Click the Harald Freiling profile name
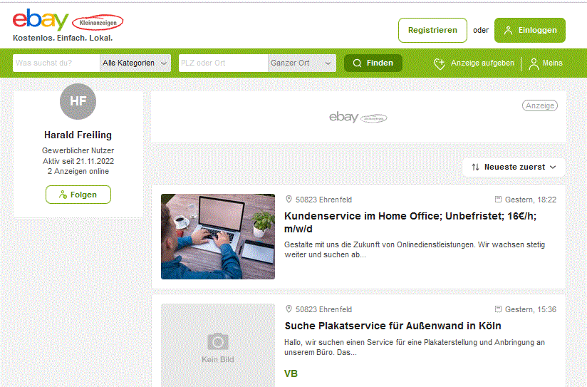Image resolution: width=587 pixels, height=387 pixels. [x=78, y=135]
